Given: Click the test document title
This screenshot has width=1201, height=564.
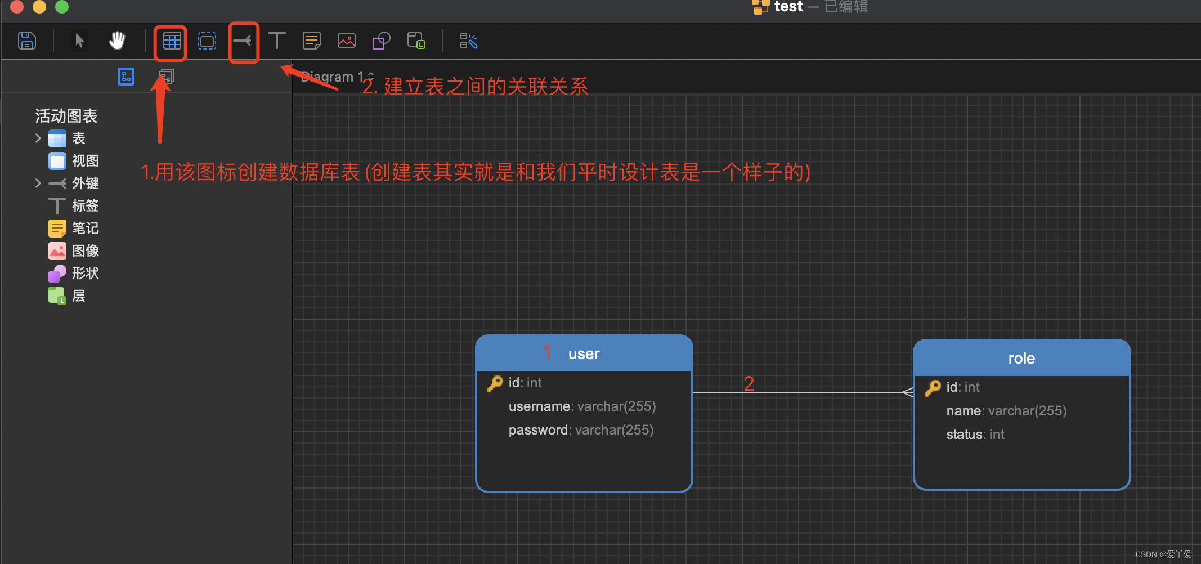Looking at the screenshot, I should 788,6.
